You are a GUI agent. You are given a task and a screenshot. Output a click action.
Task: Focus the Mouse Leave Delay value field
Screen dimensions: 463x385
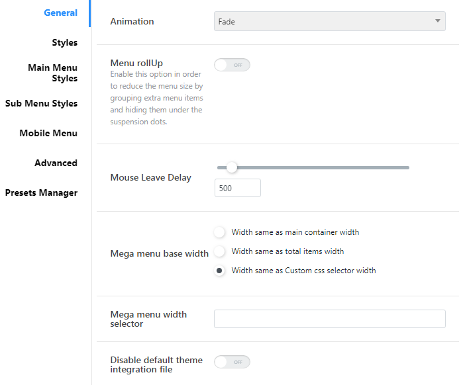pyautogui.click(x=237, y=188)
